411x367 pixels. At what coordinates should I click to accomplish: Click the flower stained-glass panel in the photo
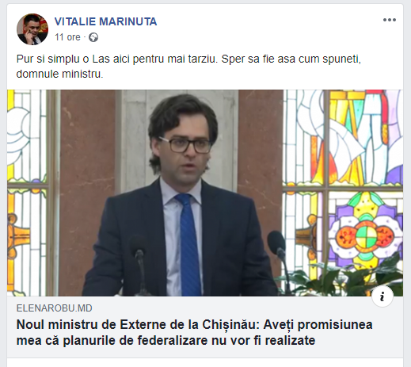click(365, 235)
